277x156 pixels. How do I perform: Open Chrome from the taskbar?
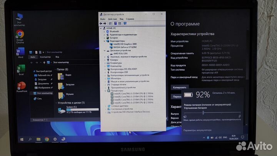(x=47, y=139)
